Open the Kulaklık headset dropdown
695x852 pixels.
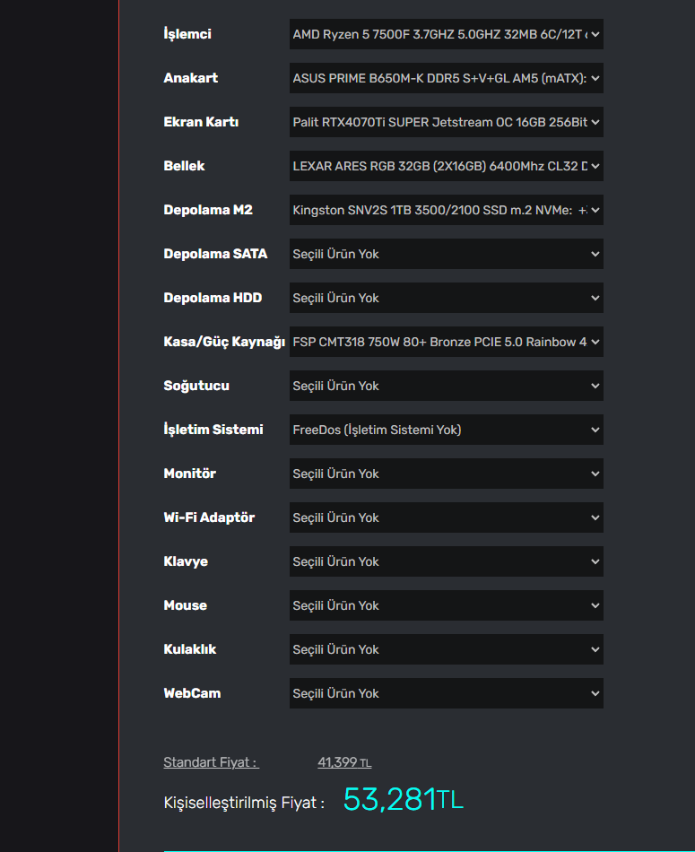(x=446, y=649)
